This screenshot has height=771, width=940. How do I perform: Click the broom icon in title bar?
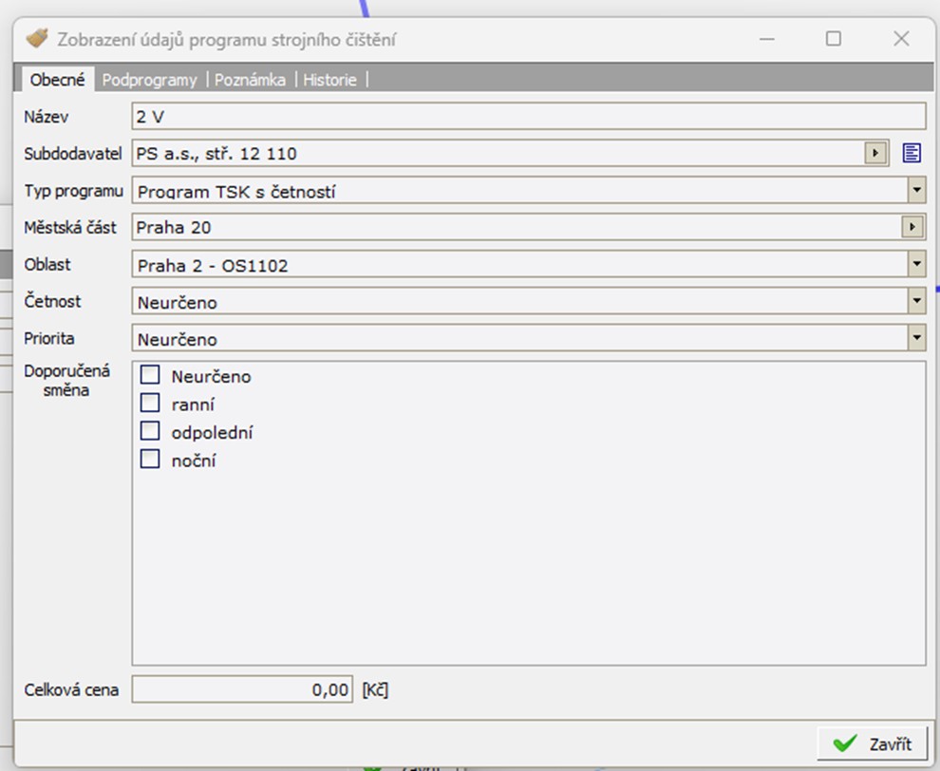[37, 39]
